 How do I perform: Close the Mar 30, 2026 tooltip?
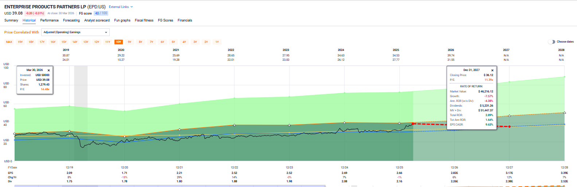[x=48, y=70]
